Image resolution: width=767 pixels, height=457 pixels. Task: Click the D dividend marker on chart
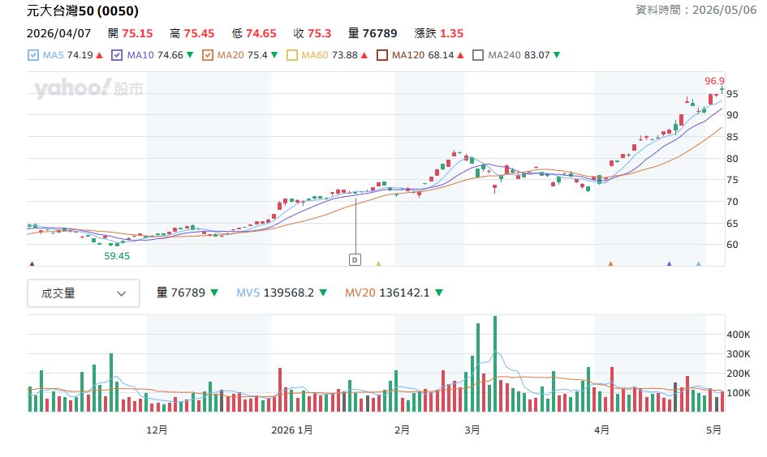[355, 260]
